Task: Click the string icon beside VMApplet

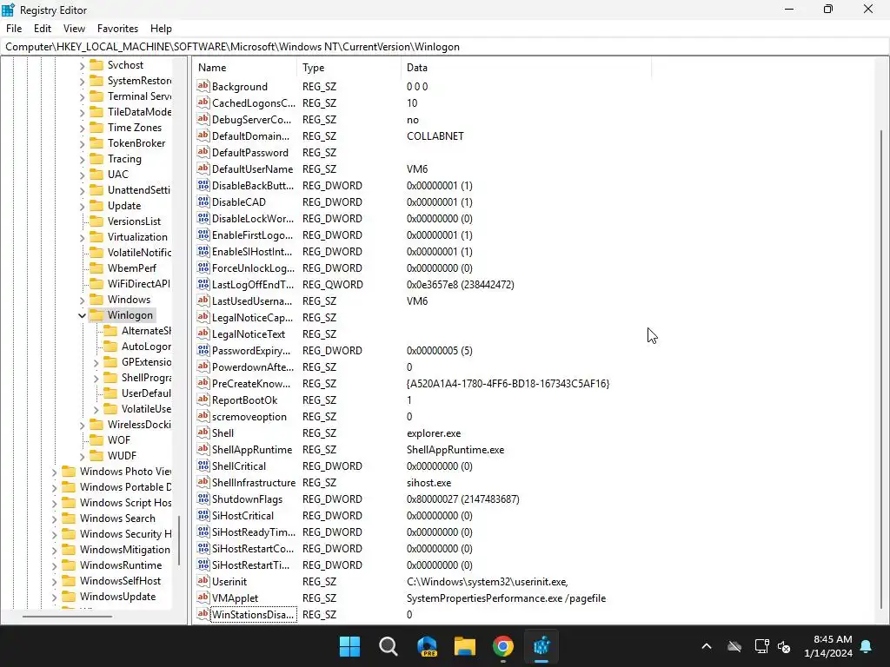Action: 203,598
